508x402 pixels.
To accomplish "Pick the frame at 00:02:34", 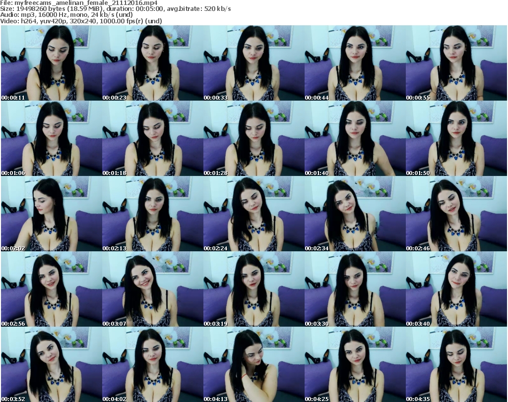I will 355,214.
